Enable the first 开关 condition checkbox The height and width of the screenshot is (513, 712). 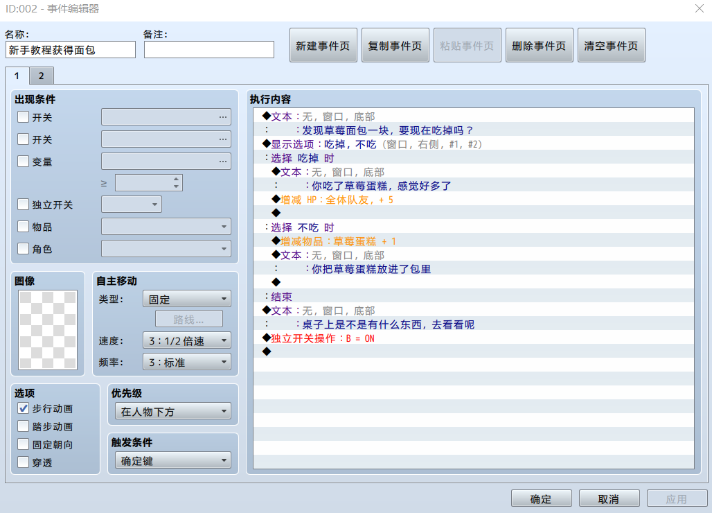23,117
